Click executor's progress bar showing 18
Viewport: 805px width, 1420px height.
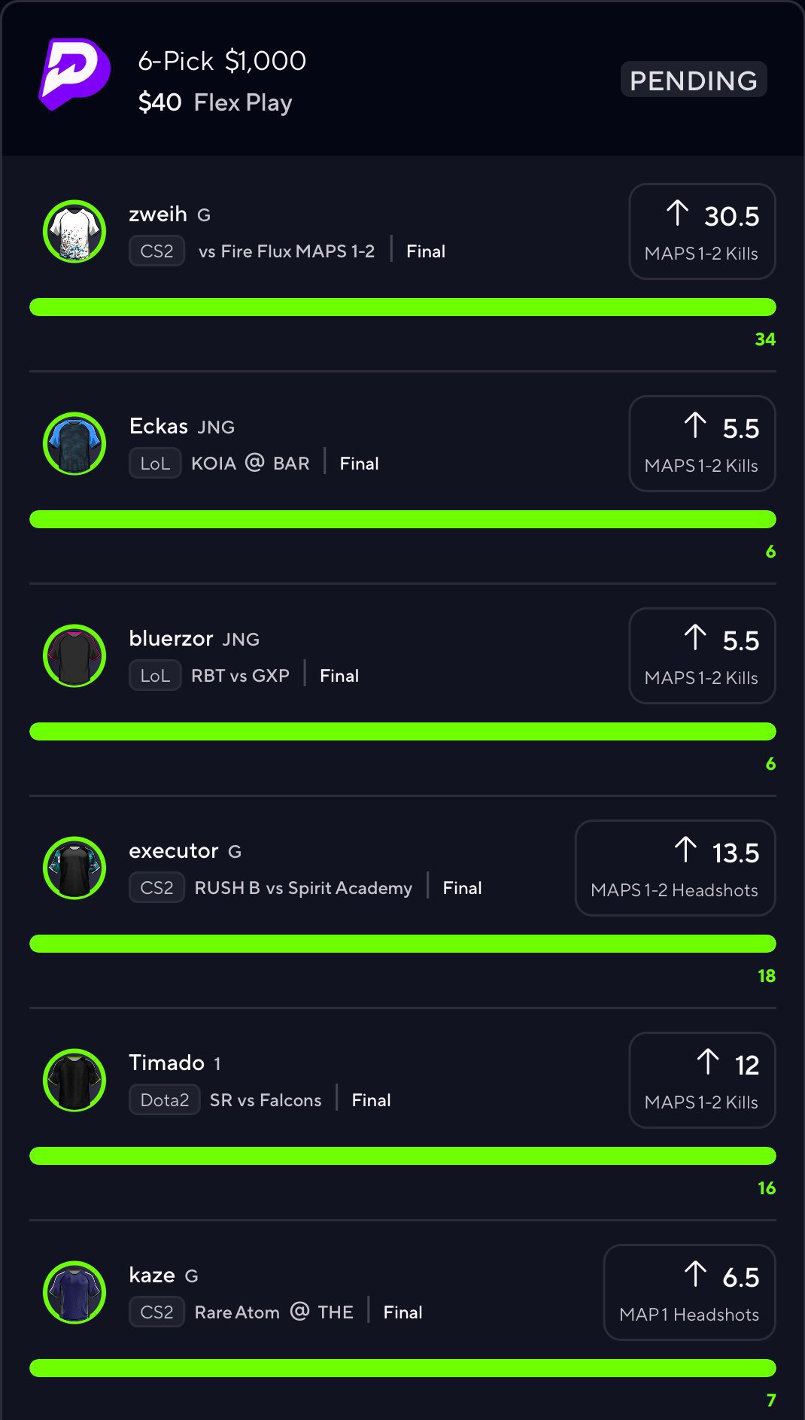[402, 944]
